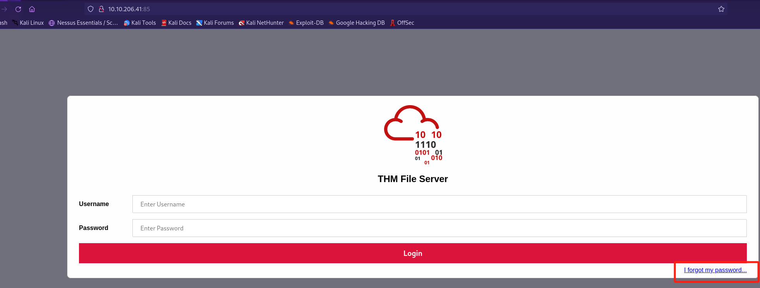Bookmark this page with the star icon
The width and height of the screenshot is (760, 288).
721,9
